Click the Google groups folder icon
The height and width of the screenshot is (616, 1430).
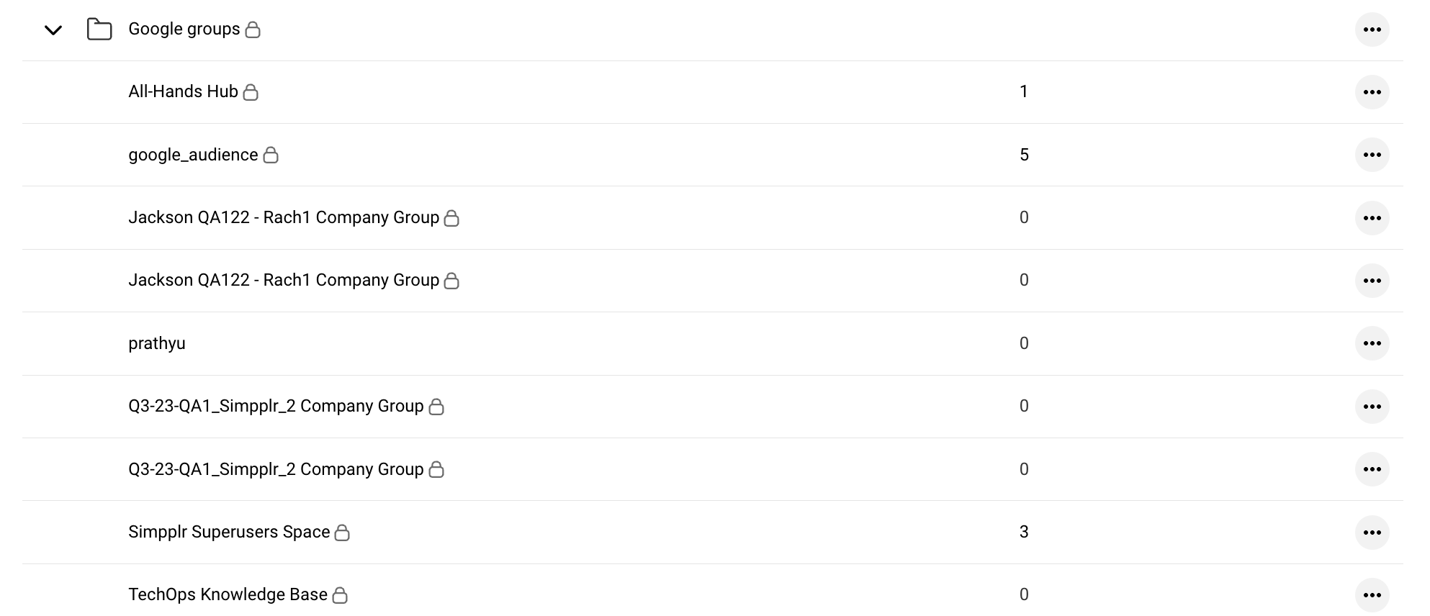[x=99, y=30]
